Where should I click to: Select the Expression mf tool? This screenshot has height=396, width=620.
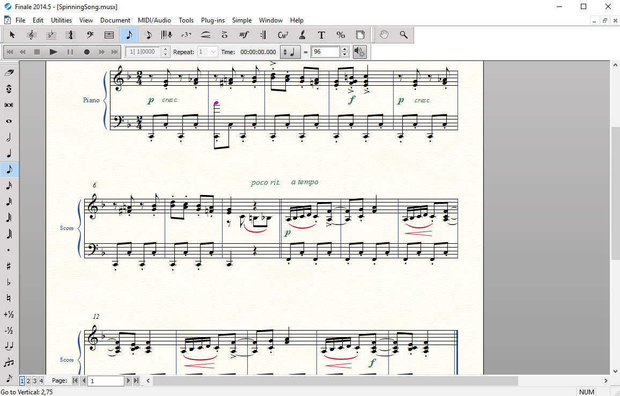tap(244, 35)
